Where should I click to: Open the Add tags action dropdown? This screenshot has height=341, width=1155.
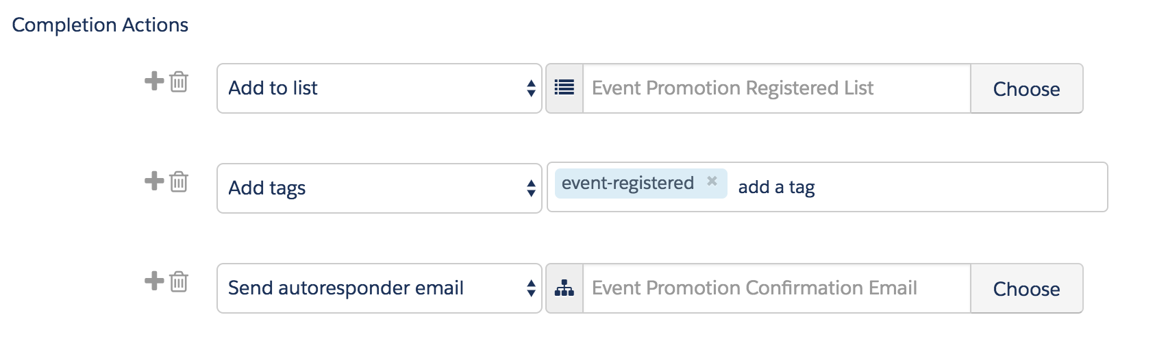pyautogui.click(x=380, y=188)
